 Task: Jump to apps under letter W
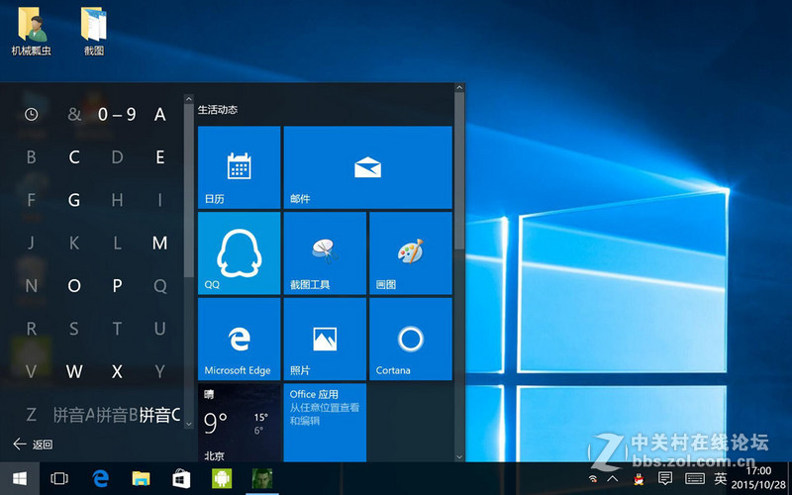[x=74, y=371]
